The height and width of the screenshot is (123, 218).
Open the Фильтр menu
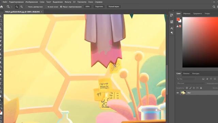(x=68, y=2)
